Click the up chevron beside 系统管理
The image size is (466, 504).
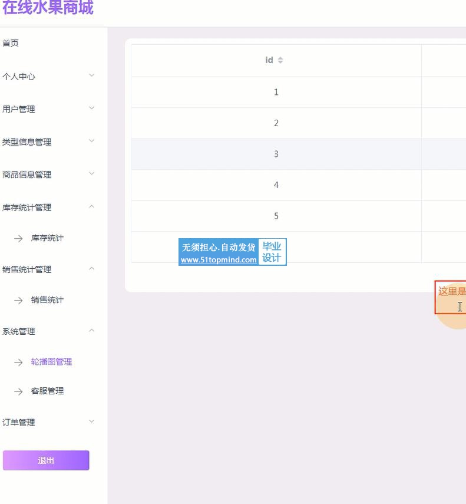tap(91, 331)
